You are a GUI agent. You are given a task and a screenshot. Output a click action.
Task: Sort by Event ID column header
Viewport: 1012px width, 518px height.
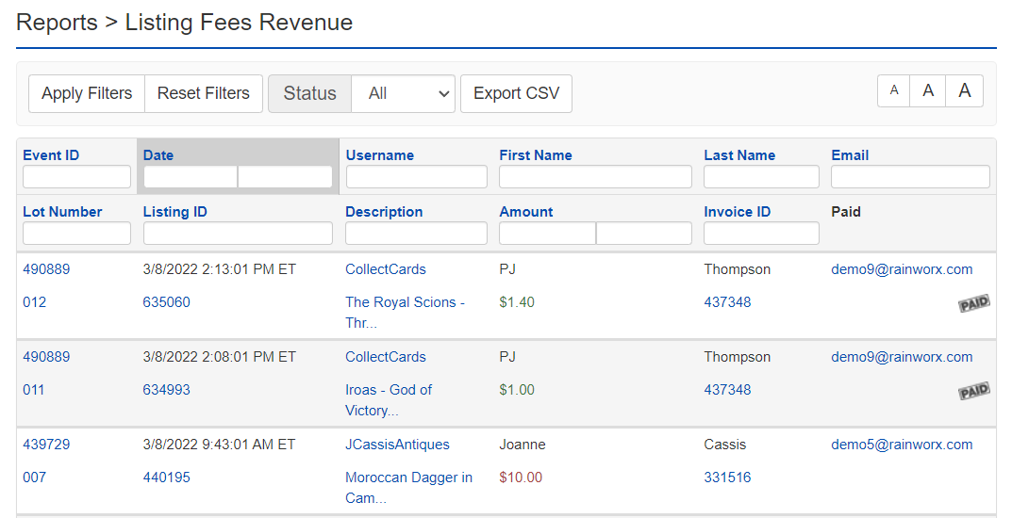point(51,155)
